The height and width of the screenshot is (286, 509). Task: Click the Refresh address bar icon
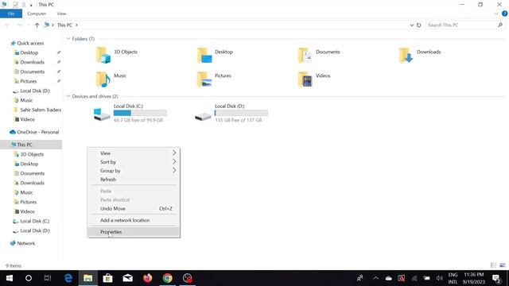coord(419,25)
